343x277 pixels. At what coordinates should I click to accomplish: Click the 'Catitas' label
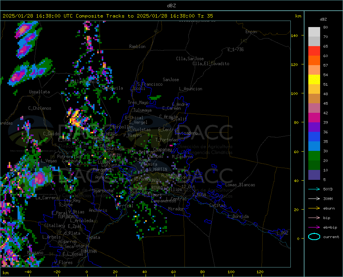point(217,205)
